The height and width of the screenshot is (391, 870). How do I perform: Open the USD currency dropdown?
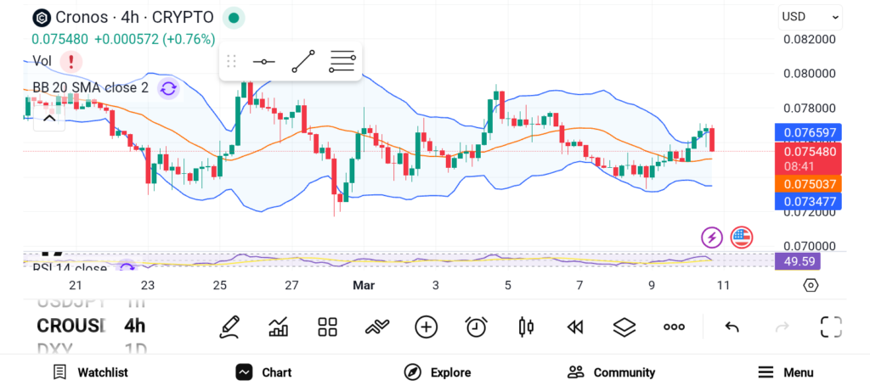[811, 17]
